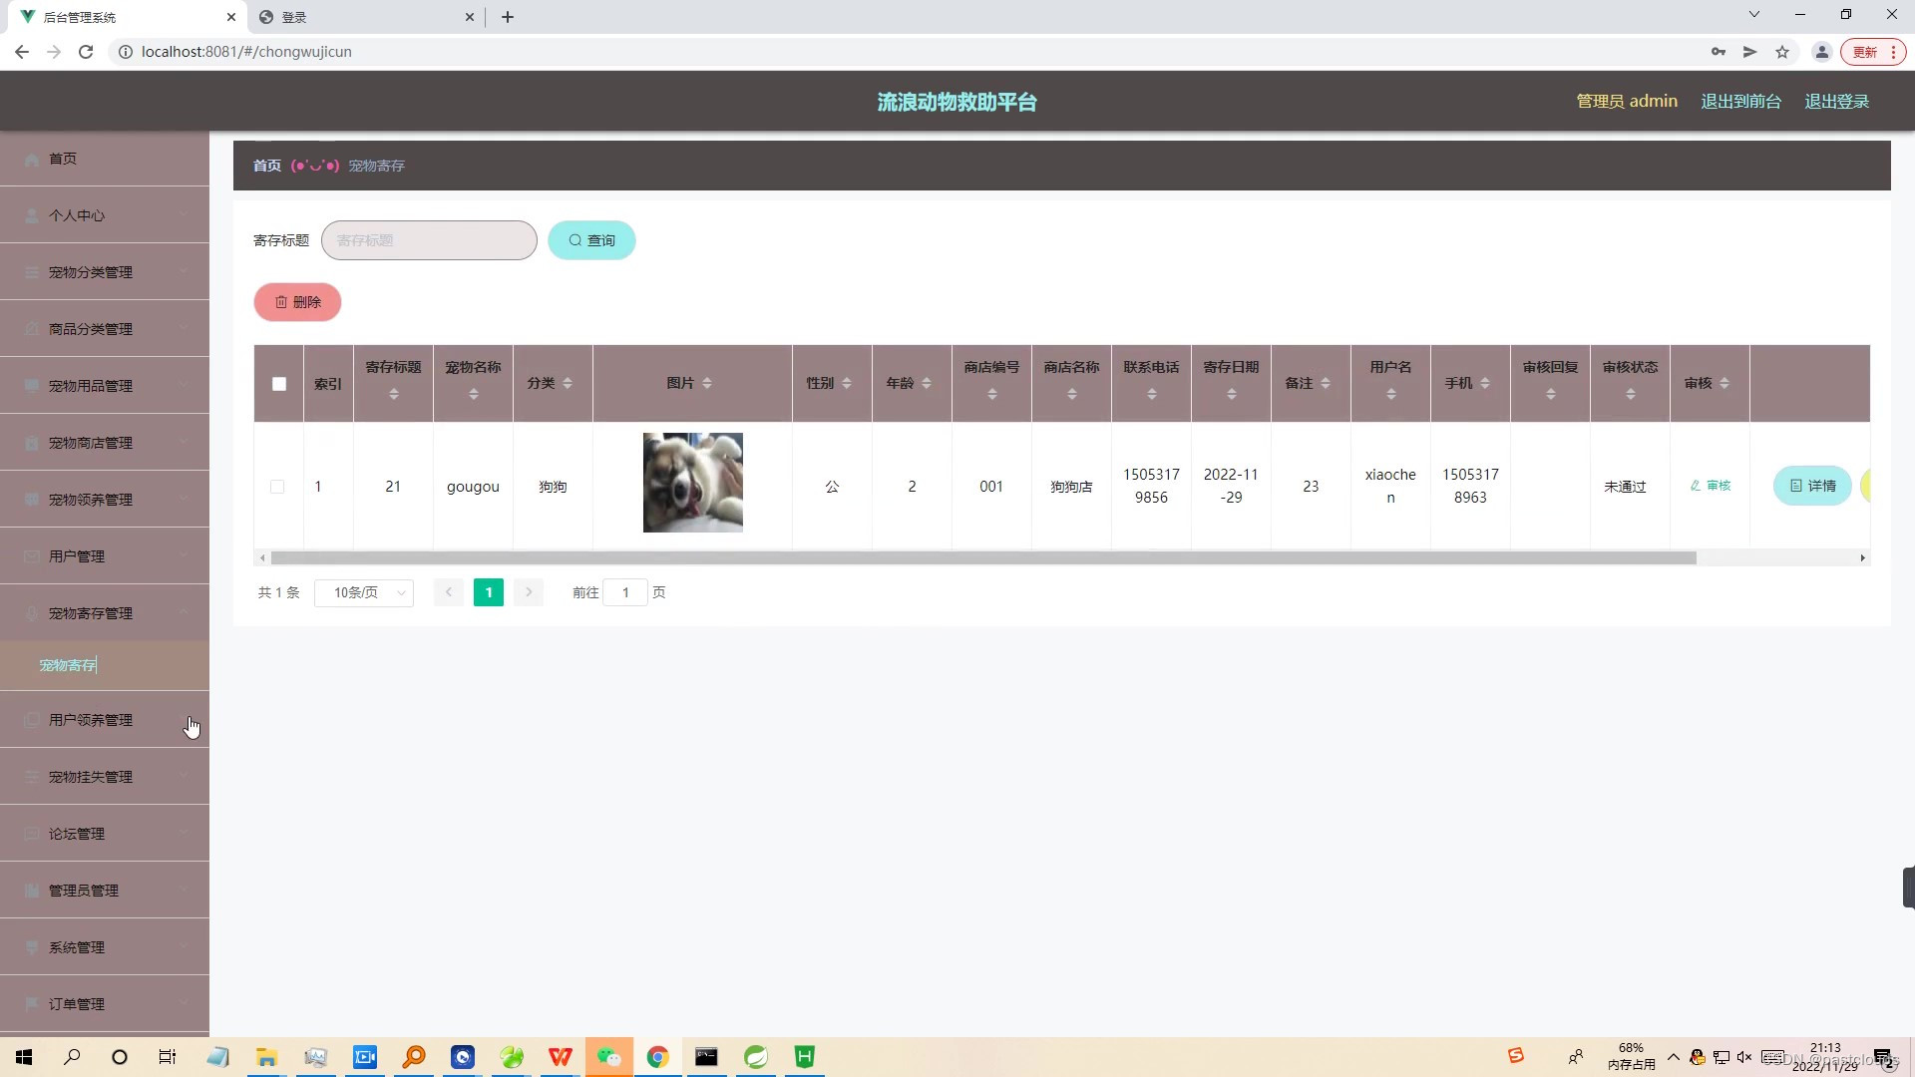The width and height of the screenshot is (1915, 1077).
Task: Select the 宠物商店管理 store icon
Action: [x=31, y=442]
